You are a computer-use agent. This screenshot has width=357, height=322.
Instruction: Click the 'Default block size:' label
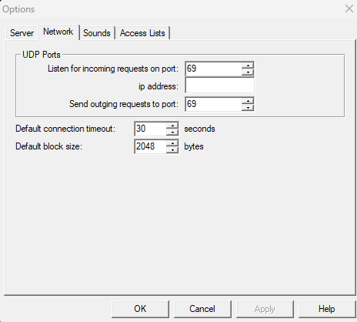(x=48, y=146)
